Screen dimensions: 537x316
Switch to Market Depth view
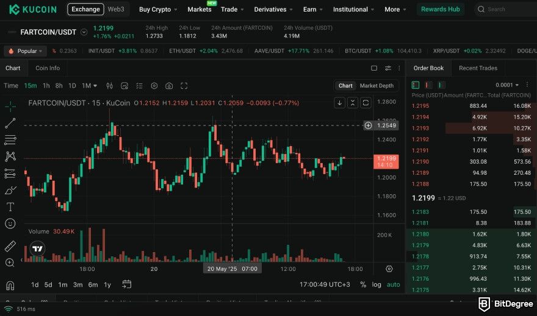(377, 86)
